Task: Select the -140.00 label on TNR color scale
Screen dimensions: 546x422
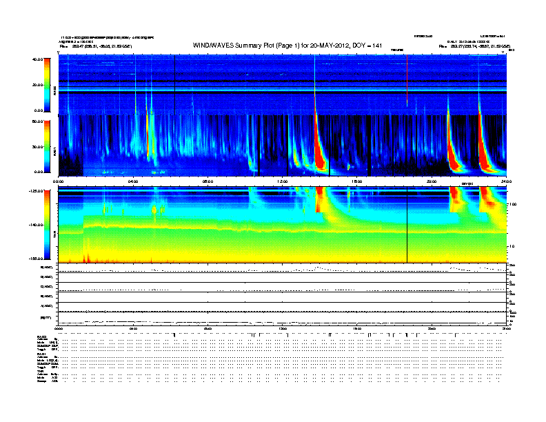Action: (x=37, y=225)
